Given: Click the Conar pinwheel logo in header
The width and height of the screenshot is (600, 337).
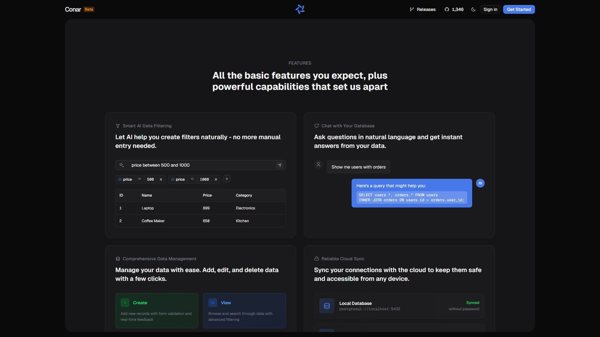Looking at the screenshot, I should (x=300, y=9).
